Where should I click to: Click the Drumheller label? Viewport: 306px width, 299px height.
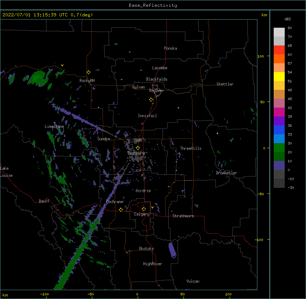(x=226, y=173)
